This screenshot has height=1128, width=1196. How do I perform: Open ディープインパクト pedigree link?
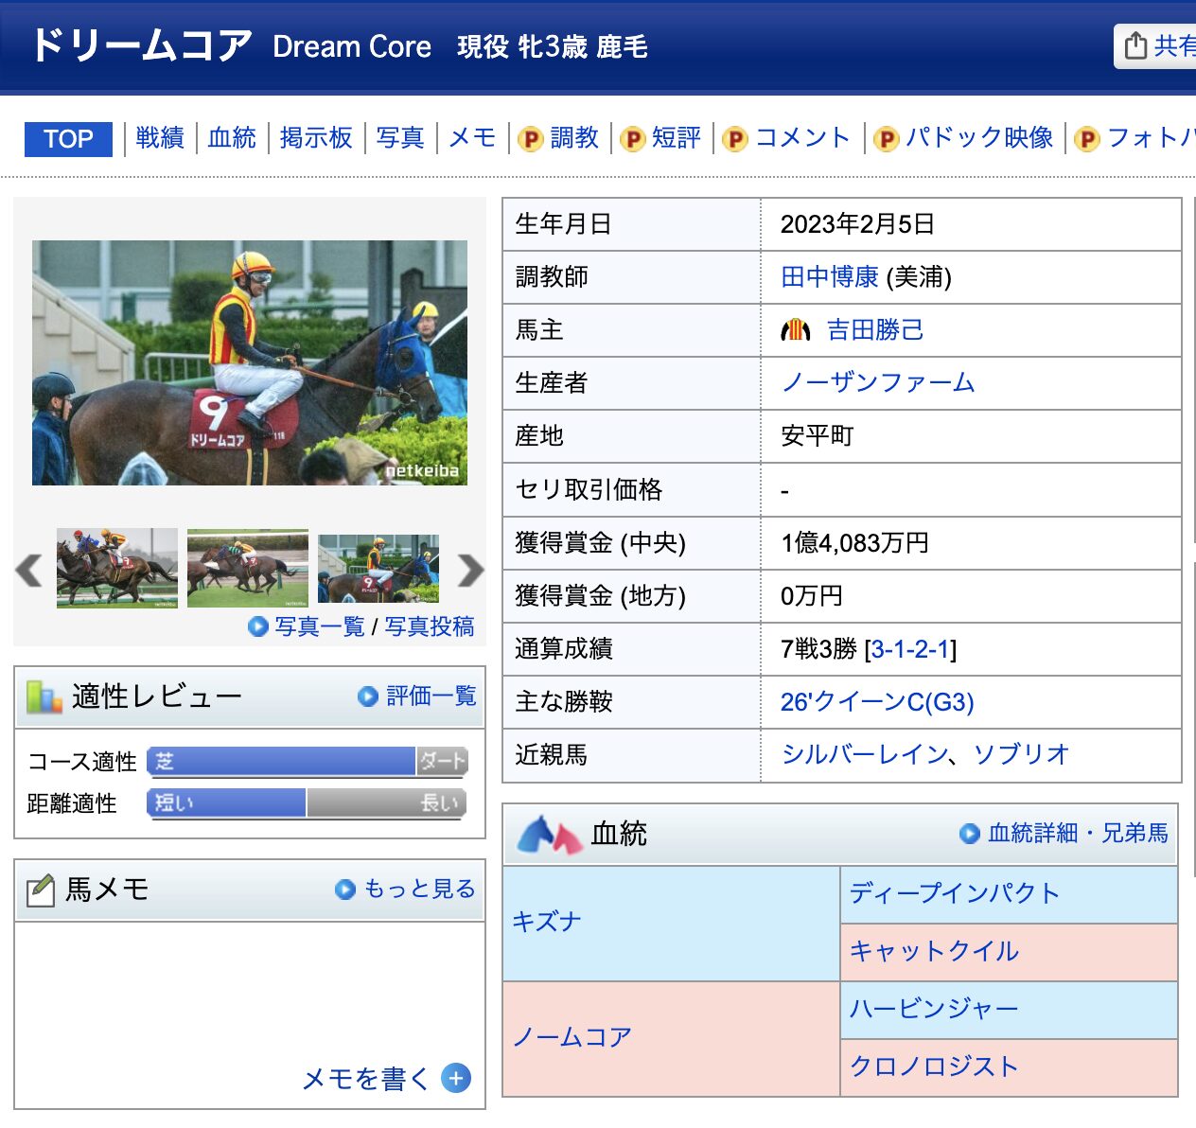click(x=955, y=893)
